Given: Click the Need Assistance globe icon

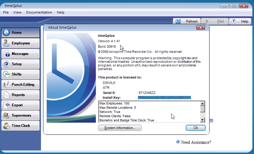Looking at the screenshot, I should pos(178,142).
